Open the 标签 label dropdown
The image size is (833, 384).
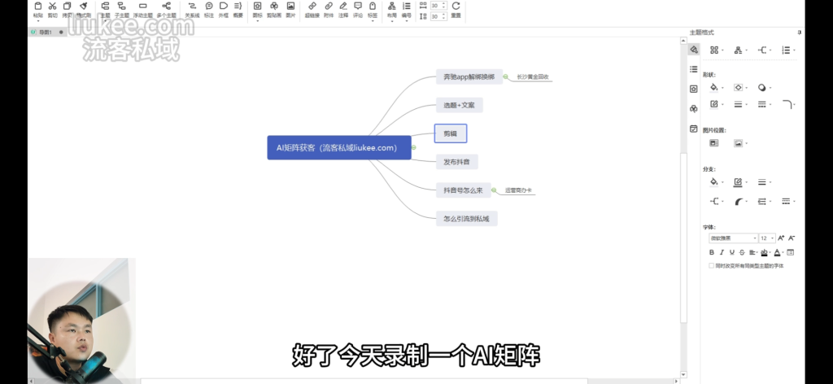373,21
